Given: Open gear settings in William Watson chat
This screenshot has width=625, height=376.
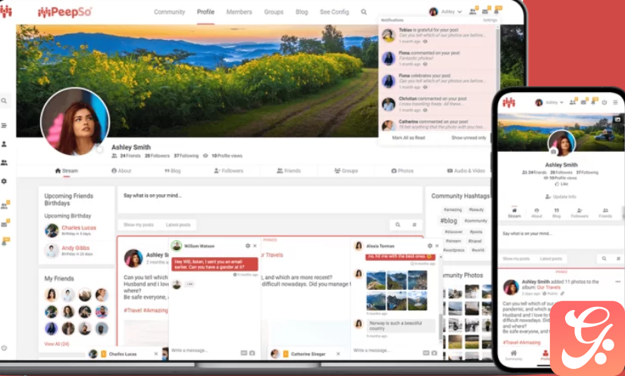Looking at the screenshot, I should pyautogui.click(x=247, y=246).
